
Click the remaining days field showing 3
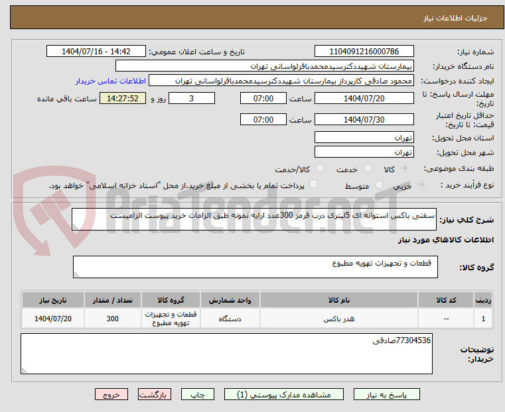point(192,98)
